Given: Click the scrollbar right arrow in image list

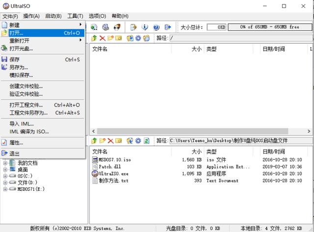Looking at the screenshot, I should 309,131.
